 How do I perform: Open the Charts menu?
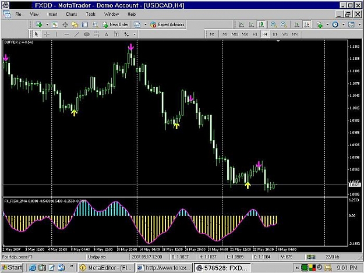point(72,15)
